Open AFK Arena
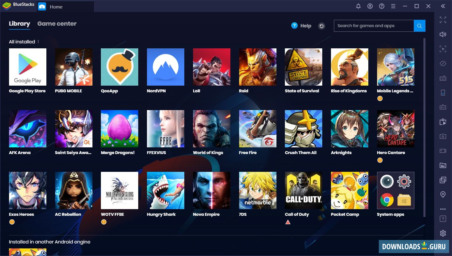Viewport: 452px width, 256px height. point(28,129)
